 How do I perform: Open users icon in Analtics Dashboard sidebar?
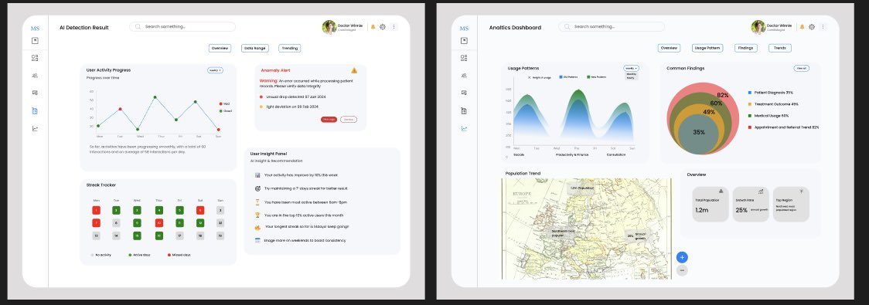click(464, 75)
